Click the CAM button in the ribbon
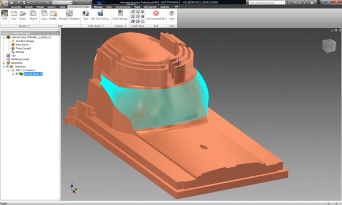 tap(5, 15)
